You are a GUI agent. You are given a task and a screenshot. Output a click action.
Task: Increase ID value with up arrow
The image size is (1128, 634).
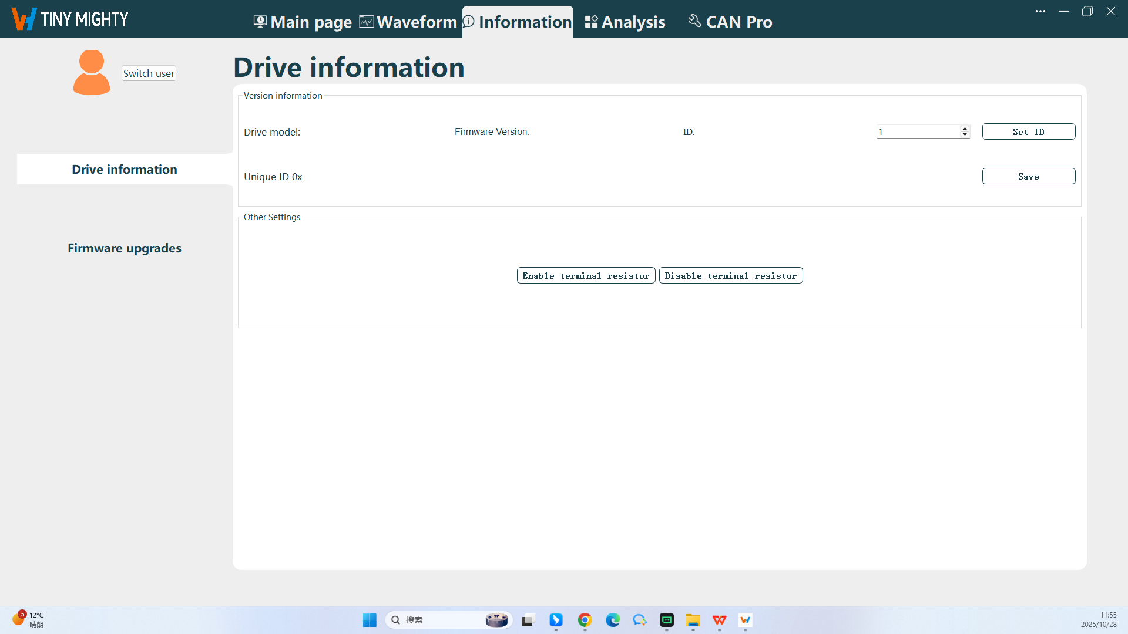(x=965, y=129)
